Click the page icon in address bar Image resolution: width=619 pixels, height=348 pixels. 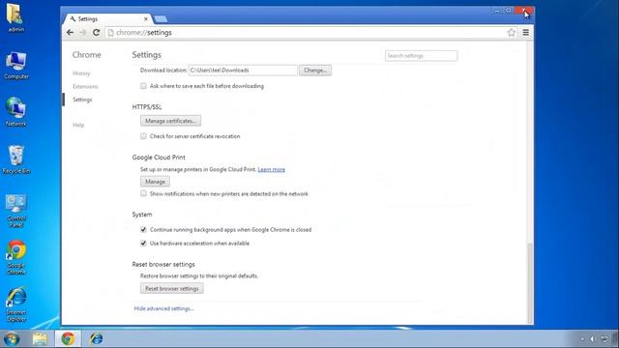[111, 32]
